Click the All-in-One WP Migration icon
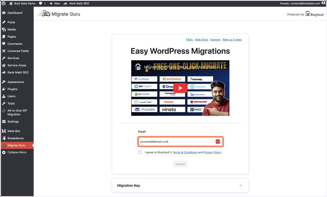 point(4,111)
